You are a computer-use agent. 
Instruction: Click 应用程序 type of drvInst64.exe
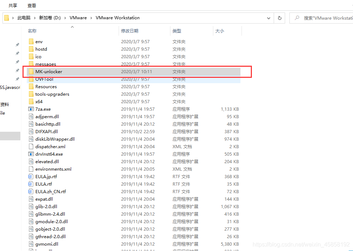(181, 154)
